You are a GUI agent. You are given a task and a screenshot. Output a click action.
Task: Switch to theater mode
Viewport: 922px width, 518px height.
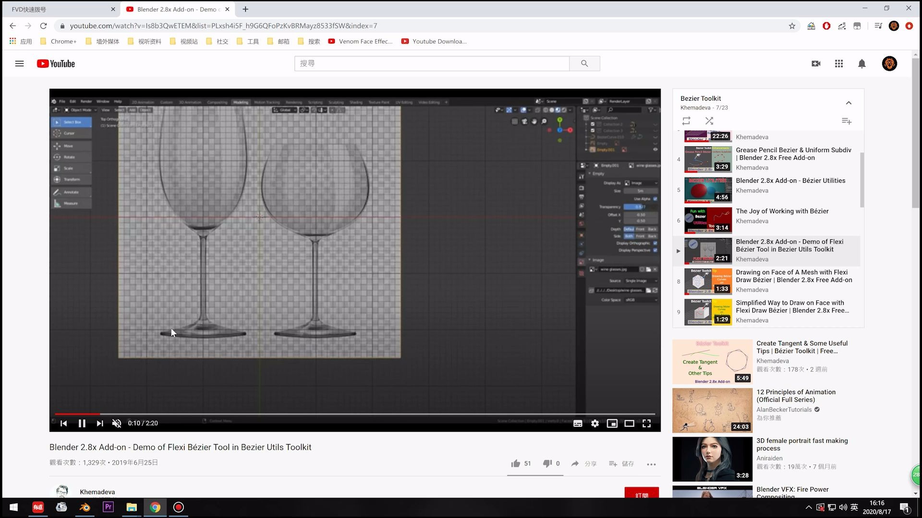[x=630, y=424]
